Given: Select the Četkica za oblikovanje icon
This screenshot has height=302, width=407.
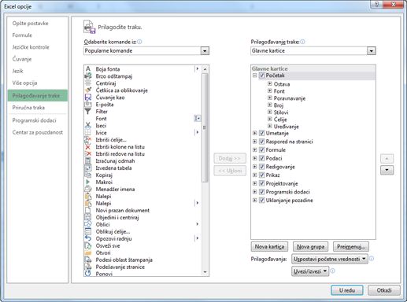Looking at the screenshot, I should pyautogui.click(x=88, y=90).
